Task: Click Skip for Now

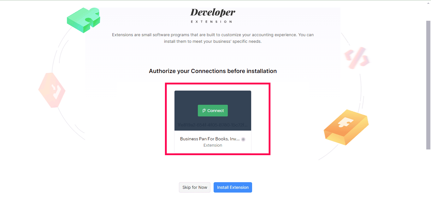Action: tap(195, 187)
